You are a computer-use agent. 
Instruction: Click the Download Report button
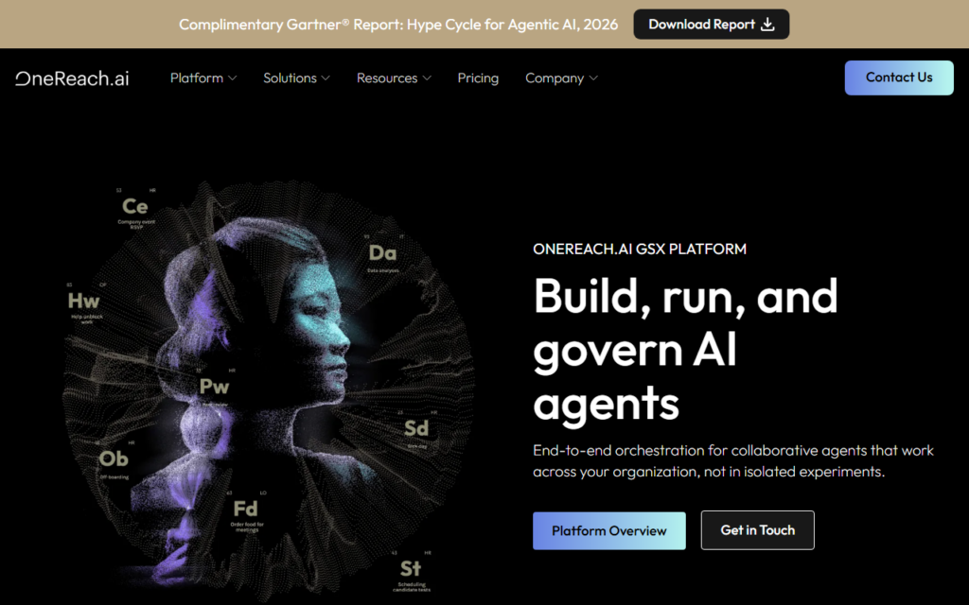coord(712,24)
